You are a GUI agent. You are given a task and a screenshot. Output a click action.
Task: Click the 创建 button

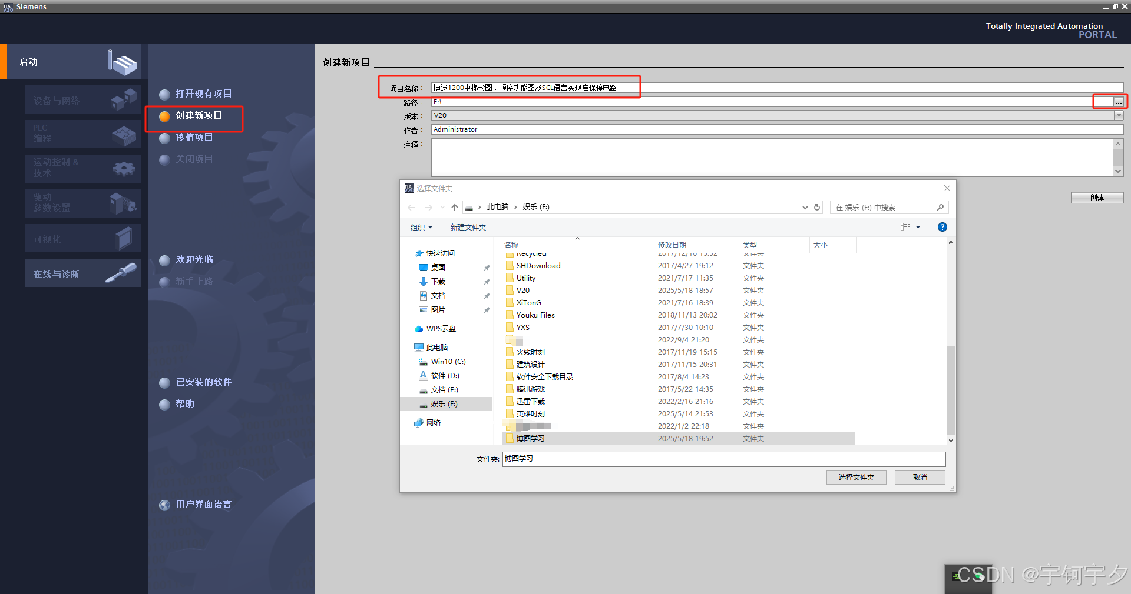click(1097, 198)
